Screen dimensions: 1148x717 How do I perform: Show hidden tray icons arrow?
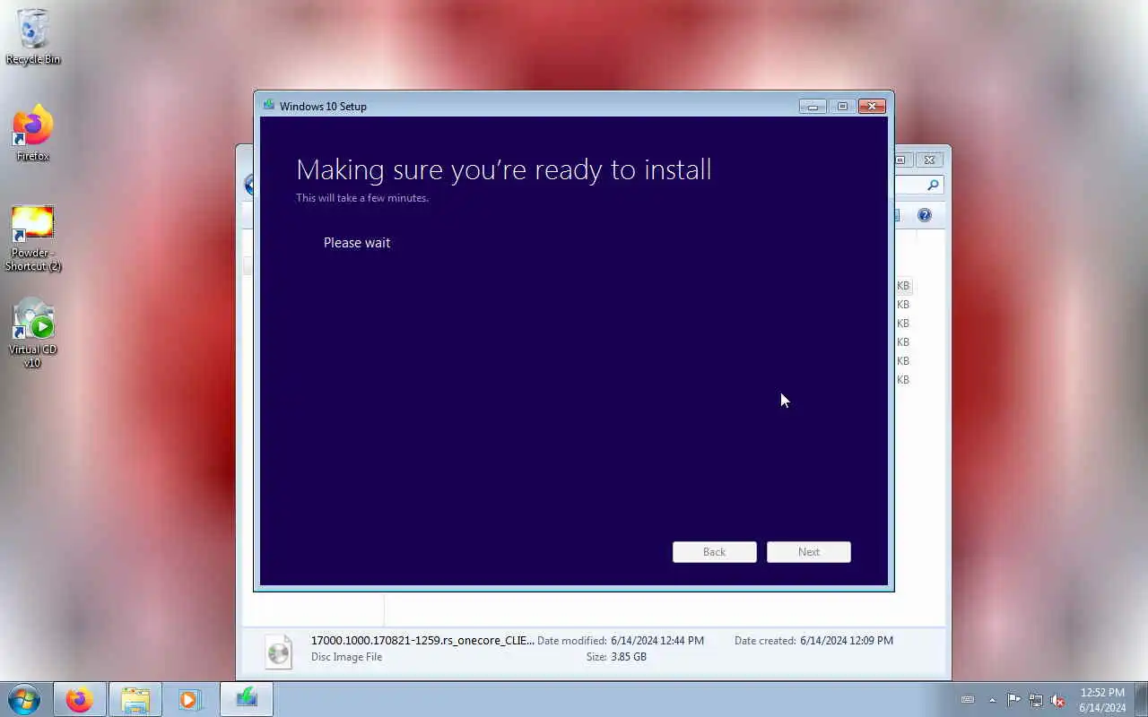[992, 699]
